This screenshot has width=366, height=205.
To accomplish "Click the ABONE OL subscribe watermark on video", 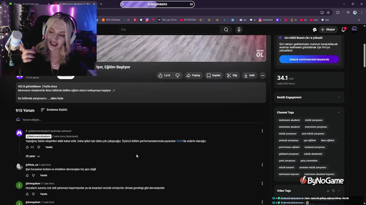I will point(260,53).
